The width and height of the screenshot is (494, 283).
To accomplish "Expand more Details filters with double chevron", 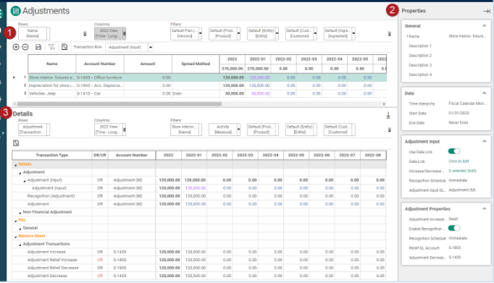I will tap(390, 130).
